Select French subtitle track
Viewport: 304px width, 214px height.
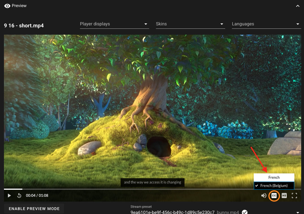[x=274, y=177]
